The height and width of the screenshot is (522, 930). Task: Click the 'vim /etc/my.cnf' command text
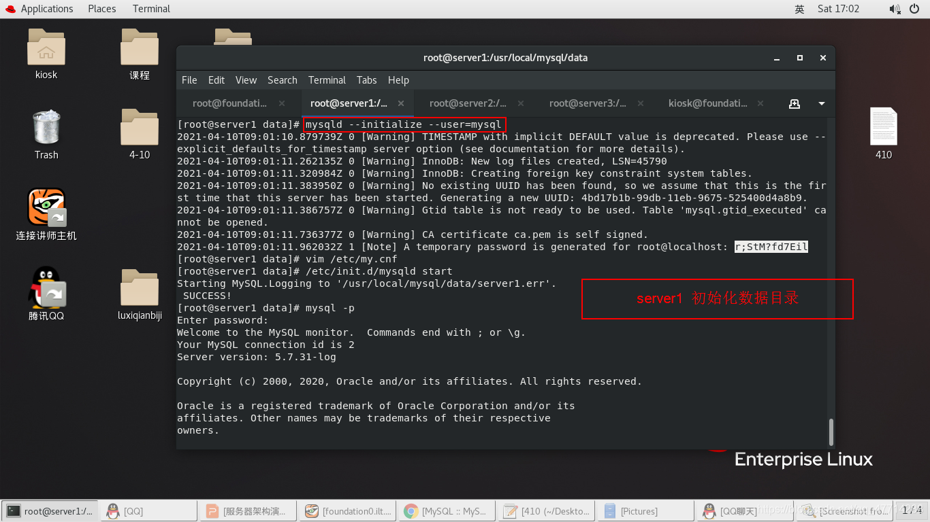click(351, 259)
